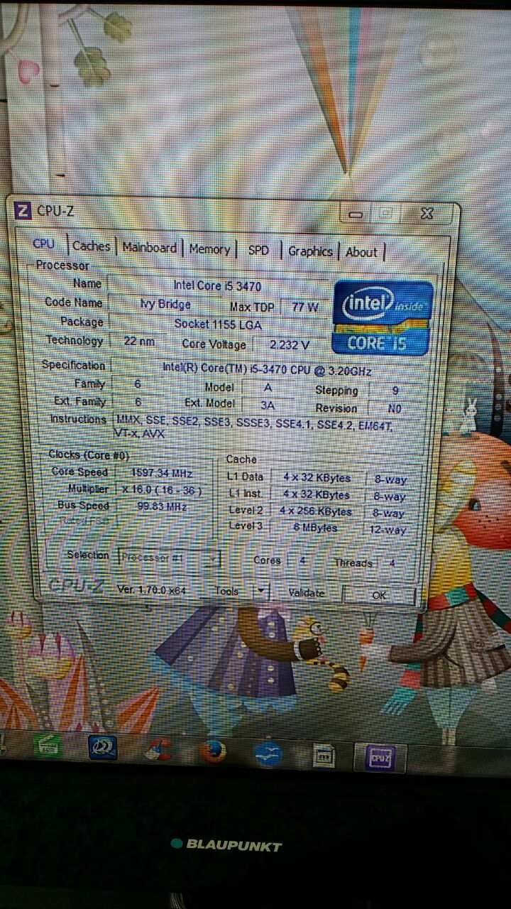Click the OK button
511x909 pixels.
pyautogui.click(x=379, y=595)
